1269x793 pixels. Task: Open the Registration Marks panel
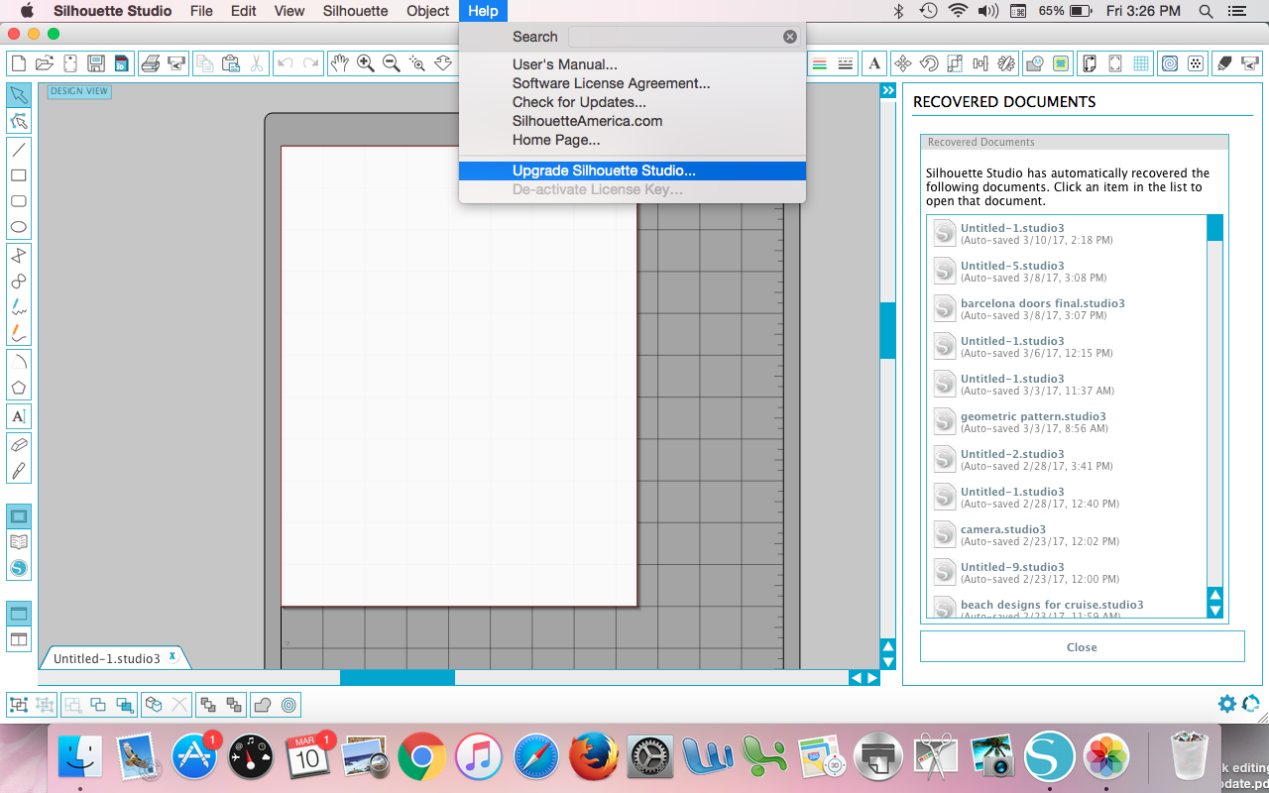point(1114,62)
